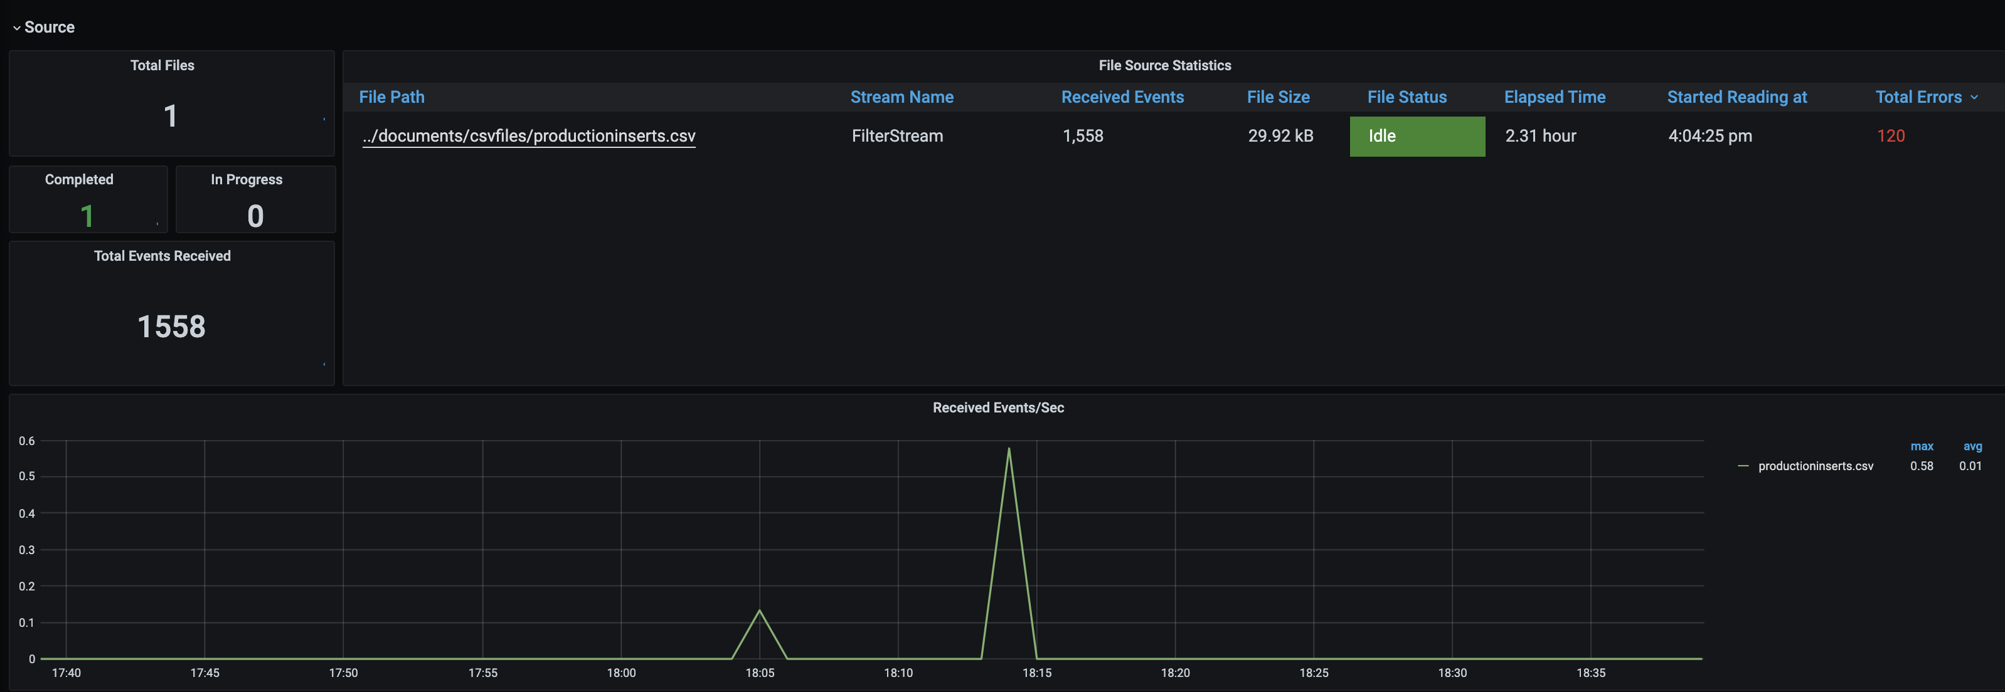The height and width of the screenshot is (692, 2005).
Task: Select the red 120 total errors cell
Action: [x=1891, y=136]
